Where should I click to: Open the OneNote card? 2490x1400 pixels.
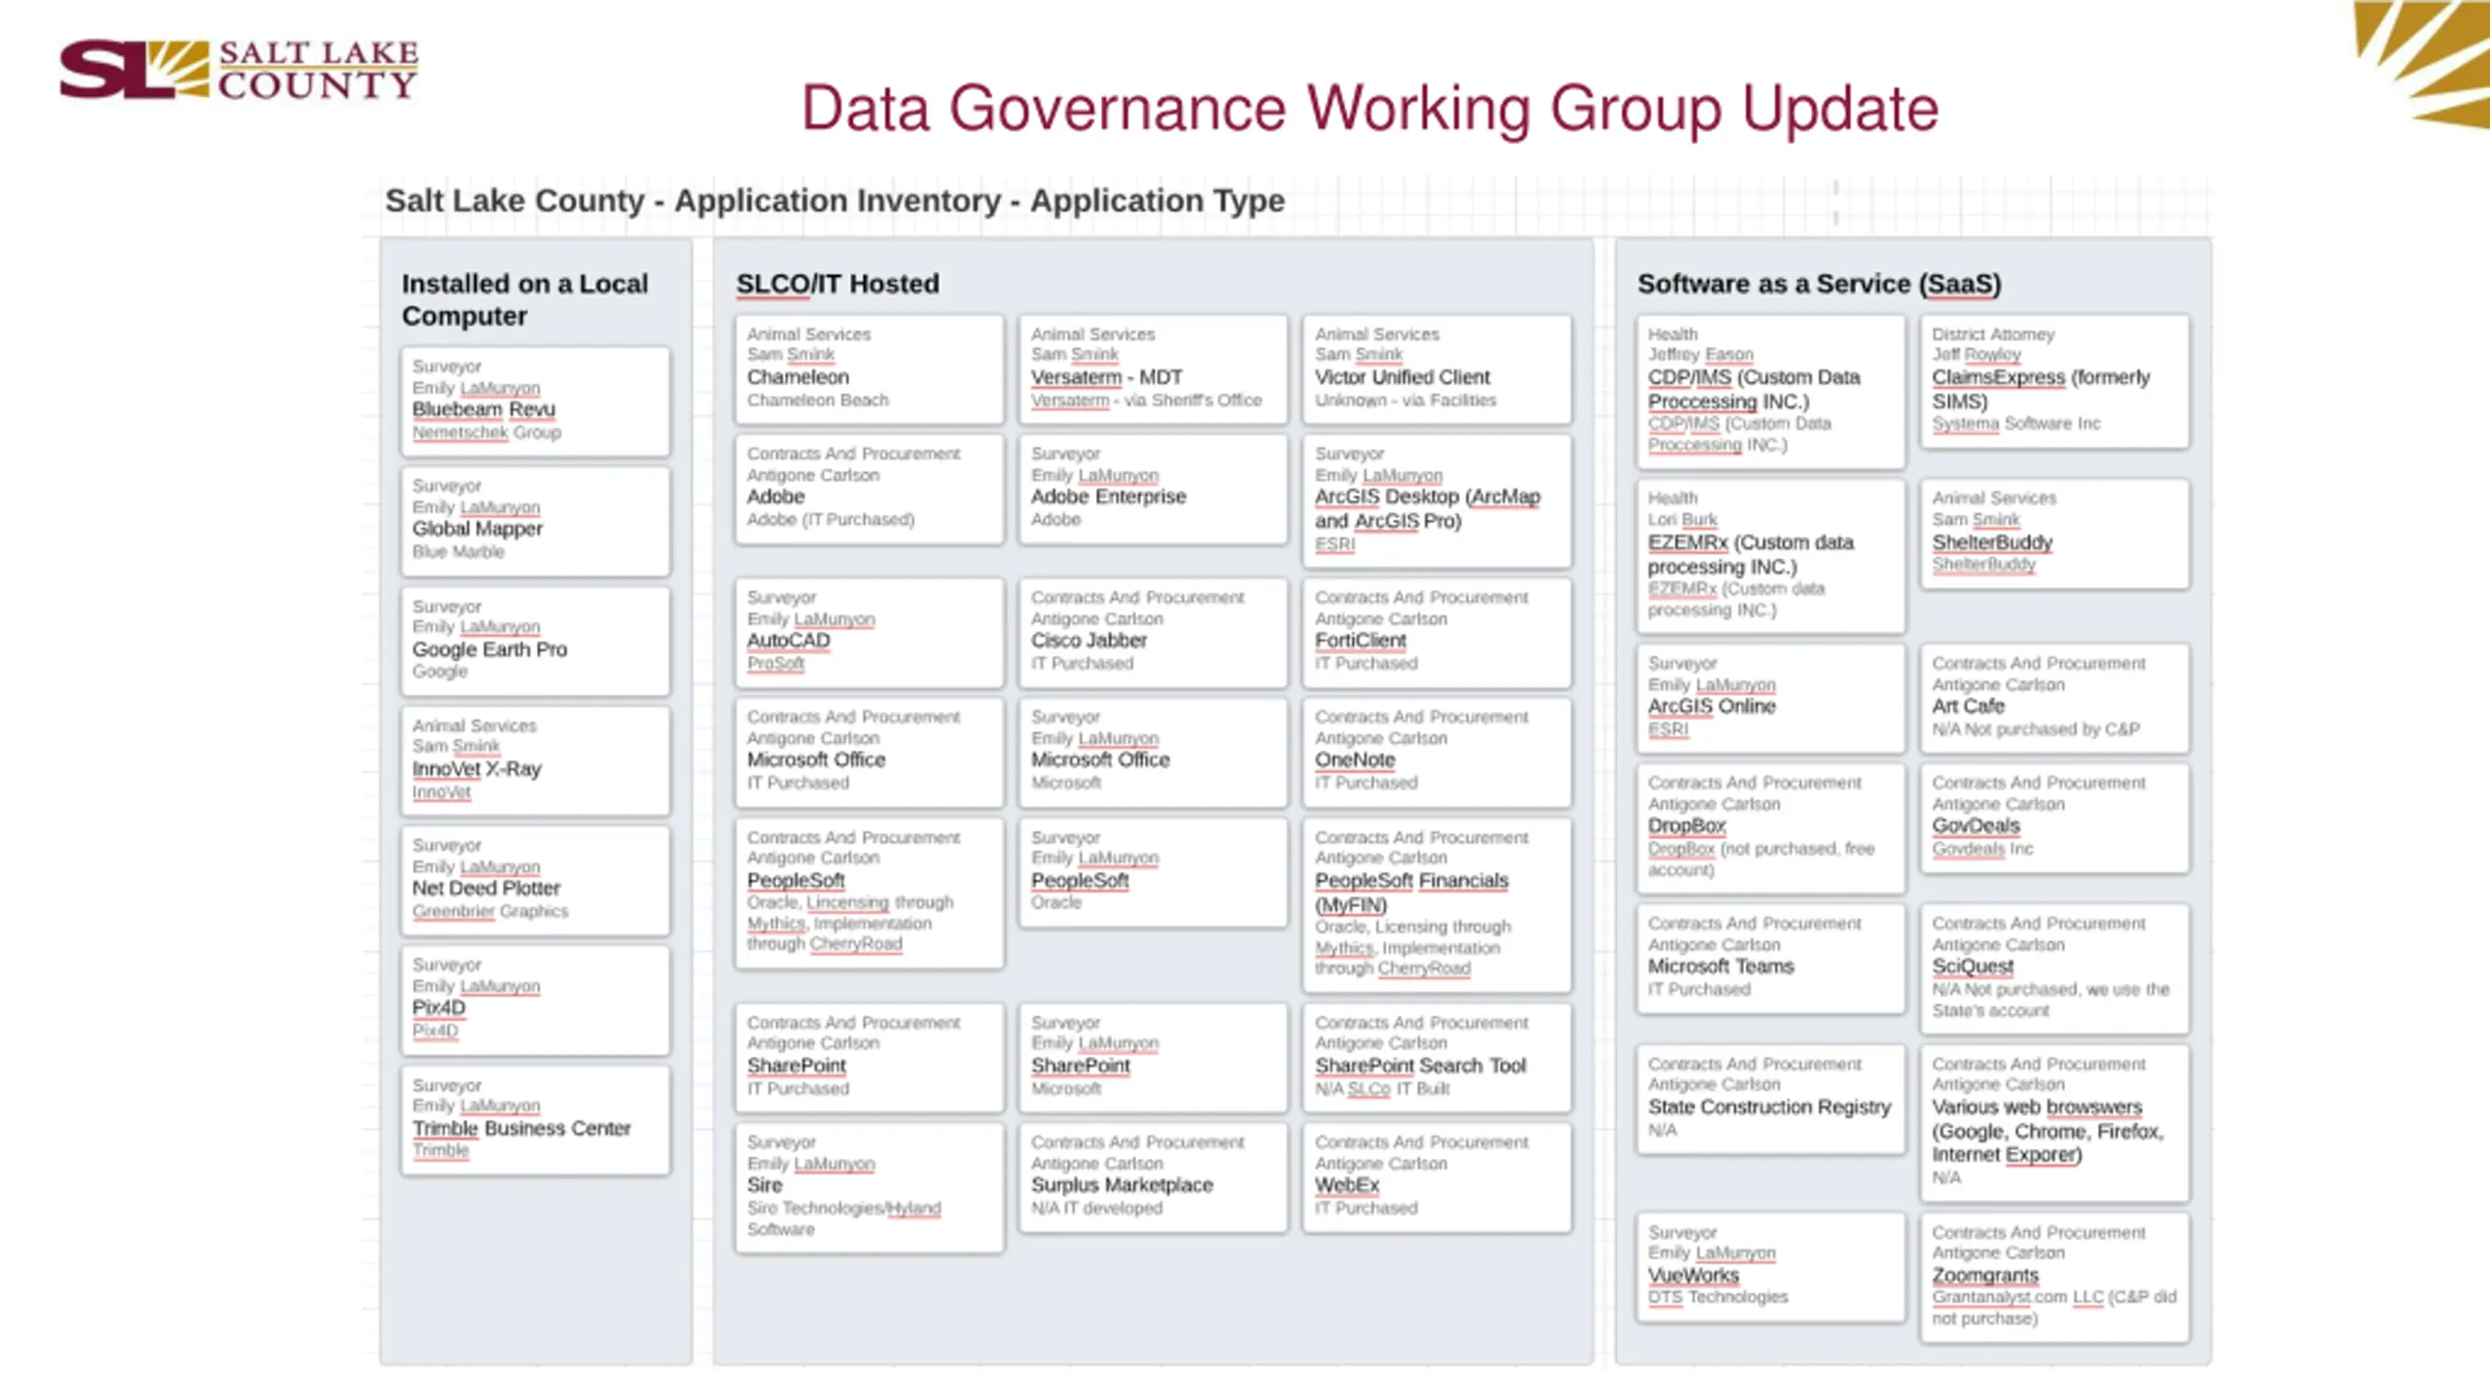pyautogui.click(x=1437, y=752)
